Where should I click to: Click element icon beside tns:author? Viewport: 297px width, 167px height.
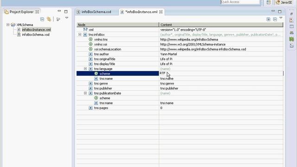pos(90,54)
